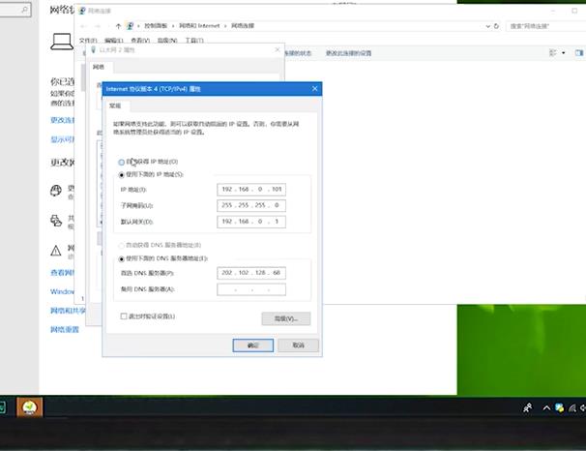Show hidden tray icons with the chevron
The width and height of the screenshot is (586, 451).
click(546, 407)
